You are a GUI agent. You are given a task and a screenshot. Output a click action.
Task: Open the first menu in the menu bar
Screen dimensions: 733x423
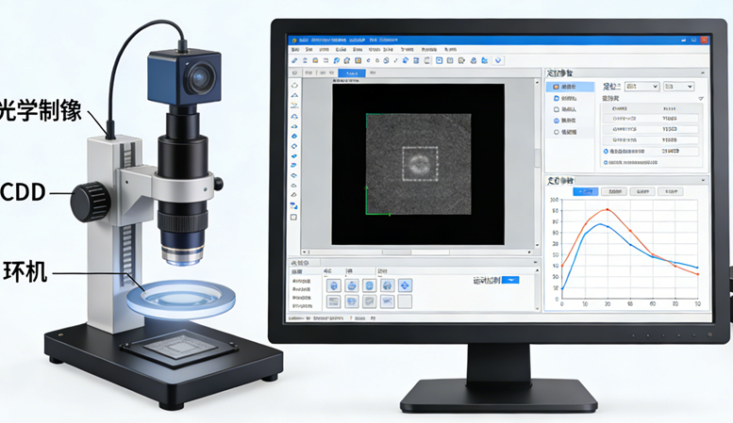[294, 48]
